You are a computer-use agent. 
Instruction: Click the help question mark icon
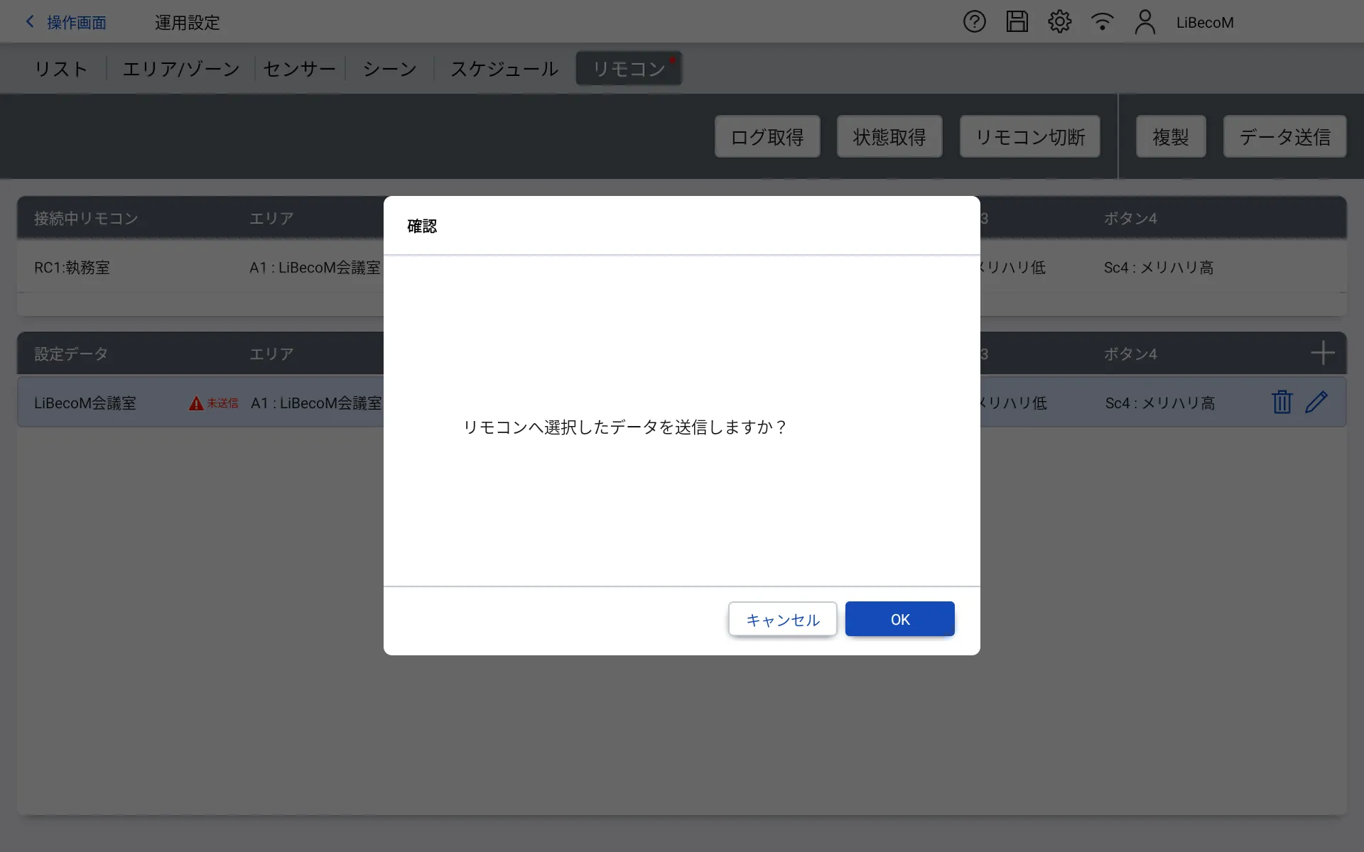click(974, 22)
